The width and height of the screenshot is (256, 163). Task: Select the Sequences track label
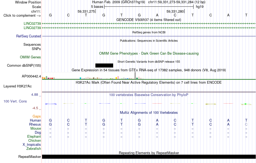(x=32, y=44)
